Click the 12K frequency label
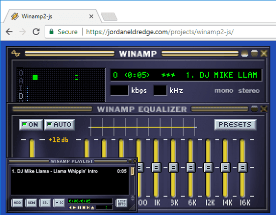276x215 pixels. 210,202
